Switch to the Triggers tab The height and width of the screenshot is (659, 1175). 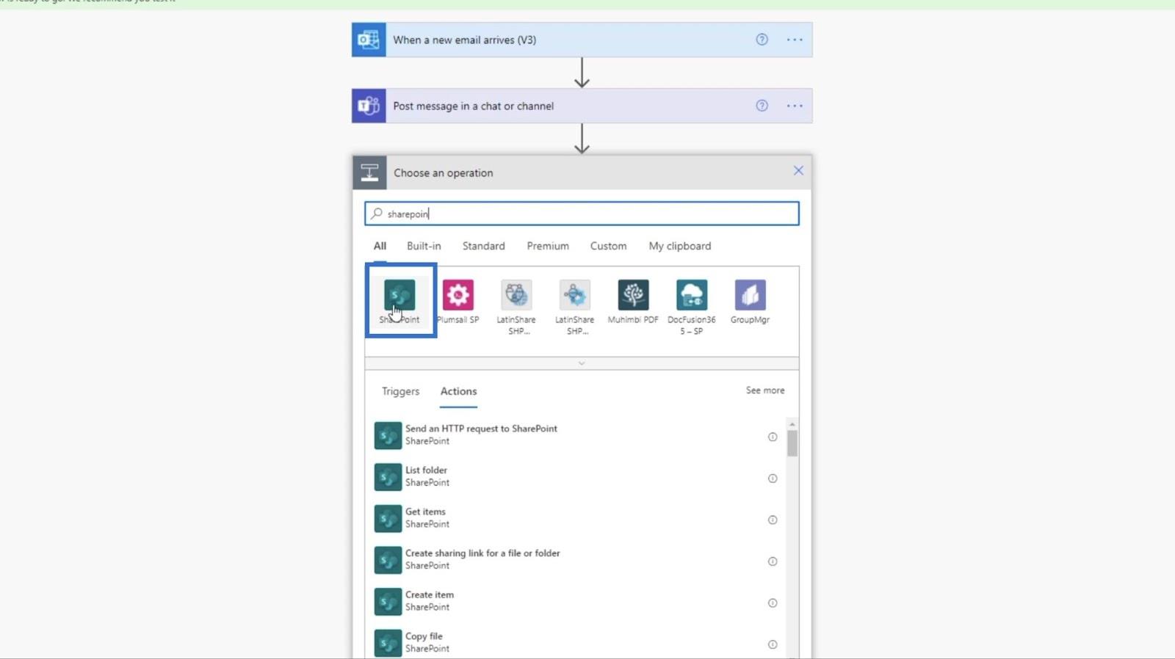(x=400, y=391)
